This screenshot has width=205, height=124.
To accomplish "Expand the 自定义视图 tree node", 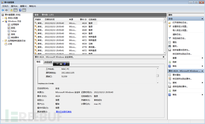I will coord(3,18).
